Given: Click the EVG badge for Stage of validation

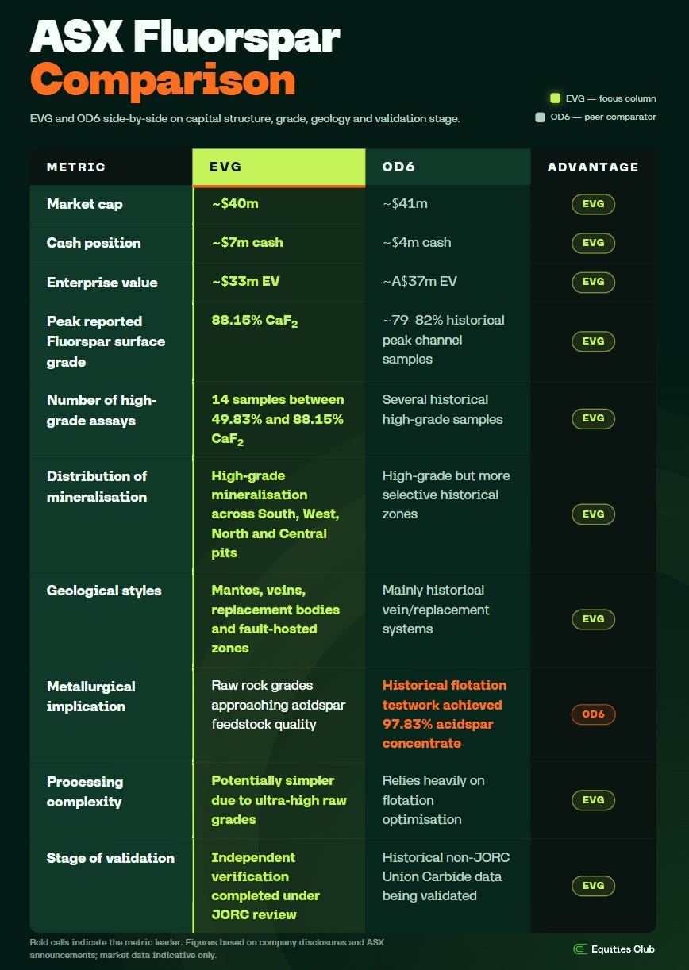Looking at the screenshot, I should coord(593,886).
